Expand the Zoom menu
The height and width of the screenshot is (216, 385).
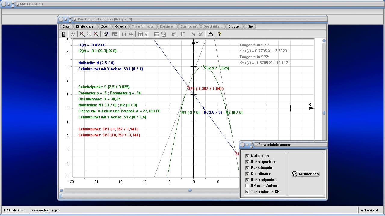tap(105, 26)
